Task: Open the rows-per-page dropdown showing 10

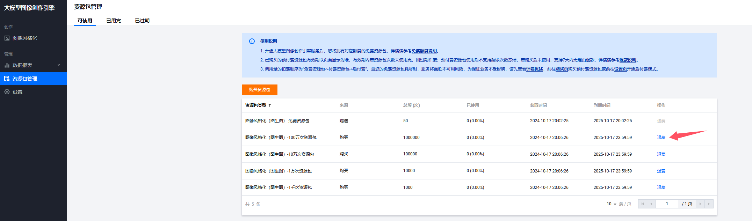Action: 611,204
